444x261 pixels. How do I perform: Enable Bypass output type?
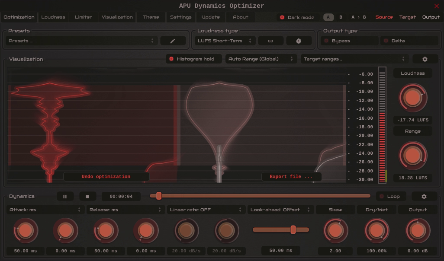pyautogui.click(x=349, y=41)
